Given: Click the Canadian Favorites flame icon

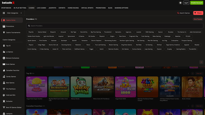Looking at the screenshot, I should 4,70.
